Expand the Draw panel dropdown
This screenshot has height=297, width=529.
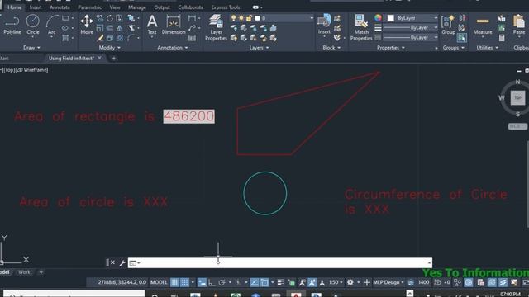point(31,48)
